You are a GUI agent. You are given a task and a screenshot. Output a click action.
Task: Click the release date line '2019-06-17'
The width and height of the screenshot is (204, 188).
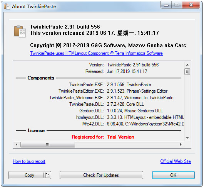tap(94, 33)
